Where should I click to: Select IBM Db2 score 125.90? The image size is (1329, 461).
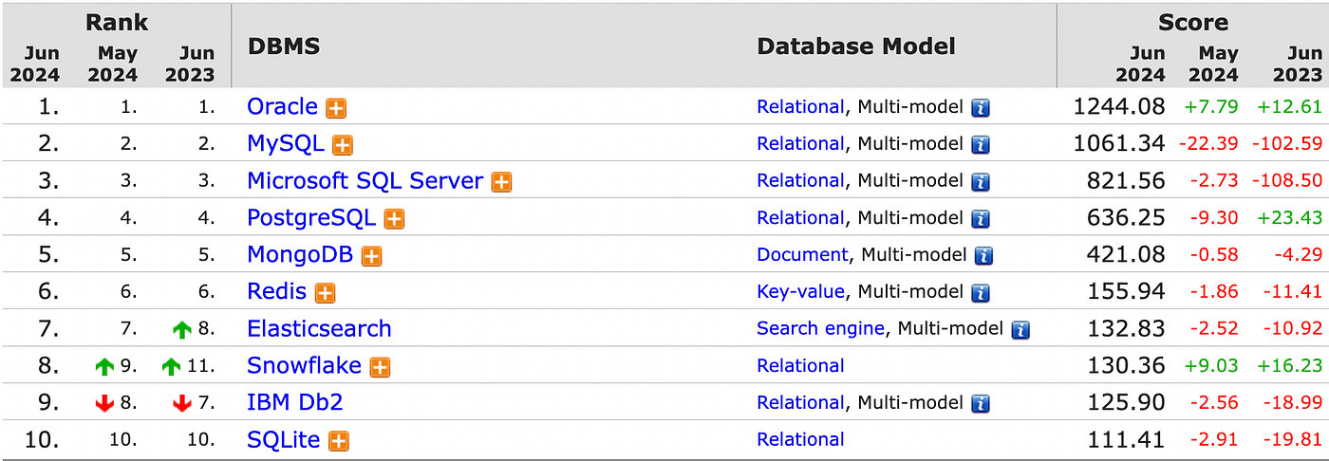click(1126, 403)
